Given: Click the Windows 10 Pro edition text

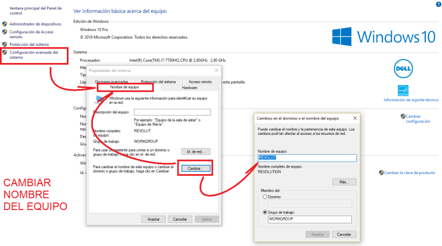Looking at the screenshot, I should click(x=94, y=30).
